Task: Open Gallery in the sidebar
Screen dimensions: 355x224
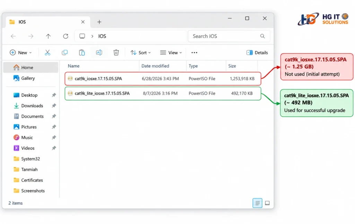Action: 31,78
